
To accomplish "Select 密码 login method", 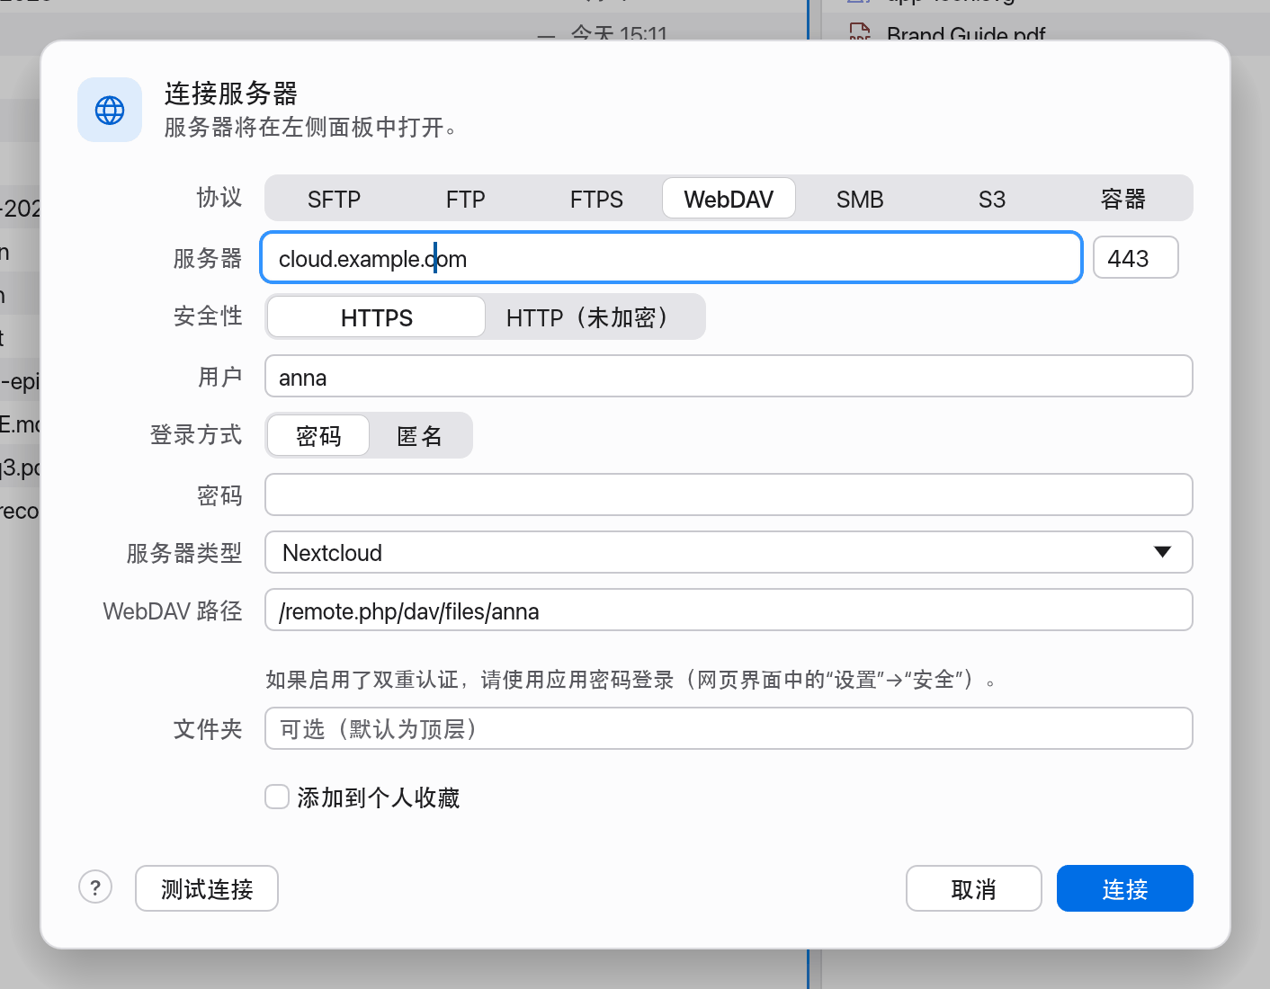I will [x=318, y=436].
